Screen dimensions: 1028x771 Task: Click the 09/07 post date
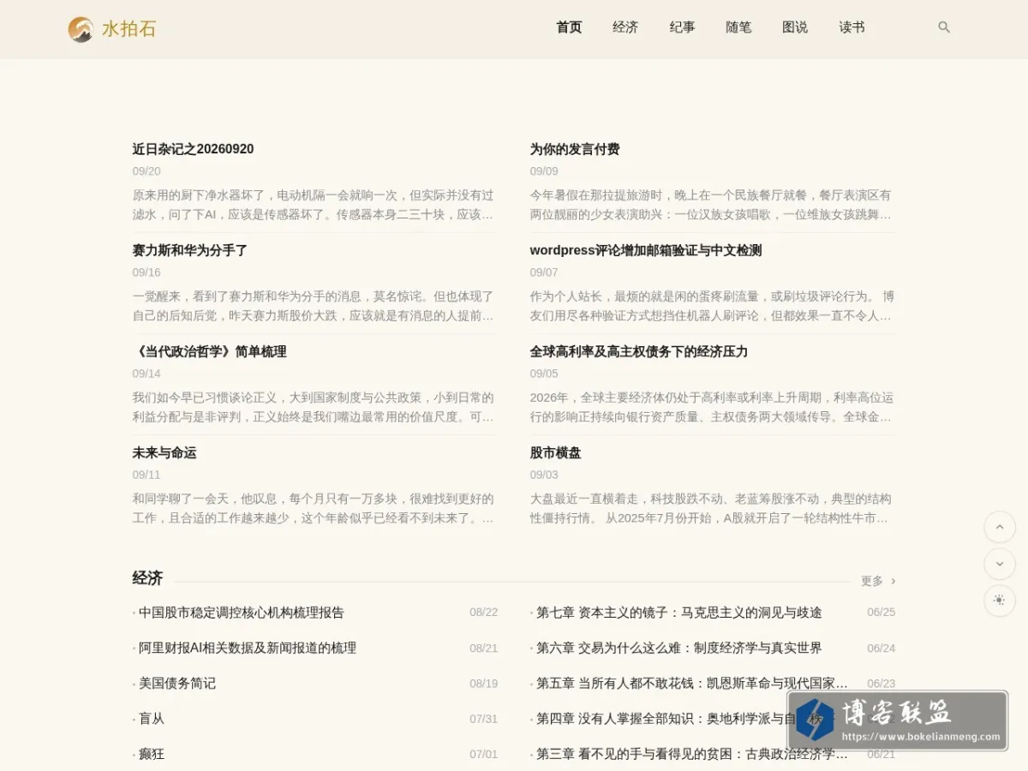tap(544, 272)
